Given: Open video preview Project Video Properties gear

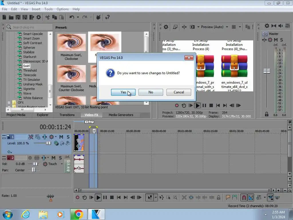Looking at the screenshot, I should [166, 27].
